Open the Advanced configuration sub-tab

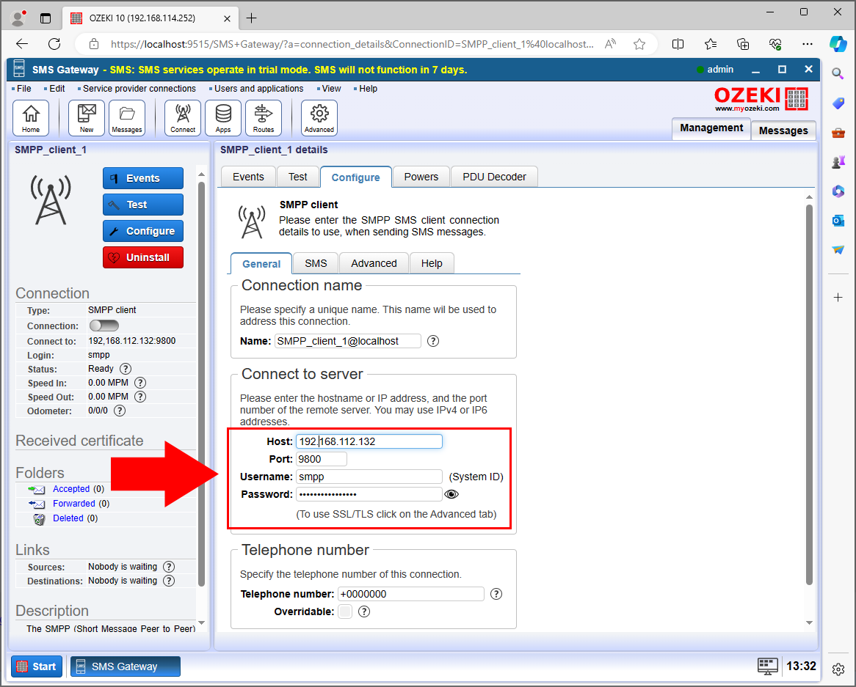point(374,263)
